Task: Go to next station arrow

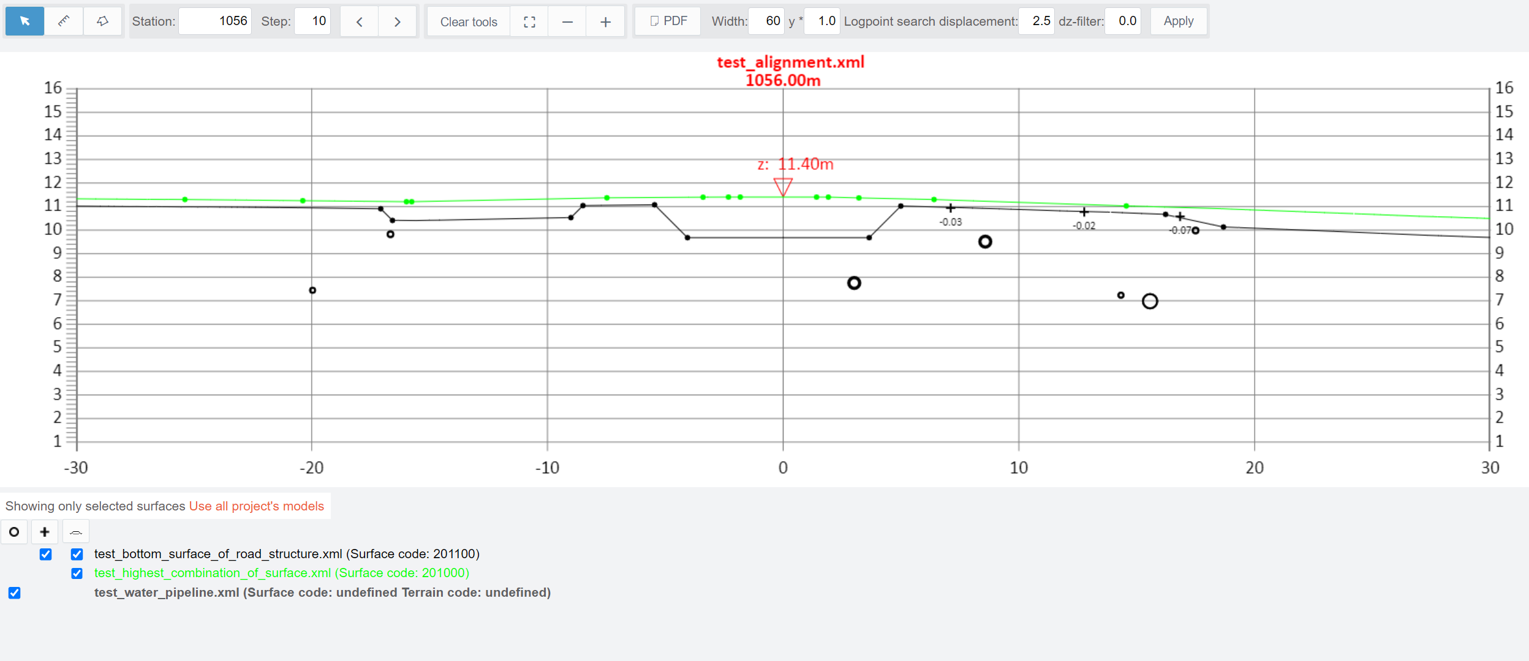Action: point(398,22)
